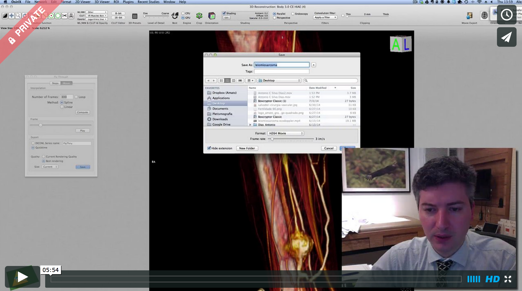The width and height of the screenshot is (522, 291).
Task: Select the CPU engine radio button
Action: point(183,13)
